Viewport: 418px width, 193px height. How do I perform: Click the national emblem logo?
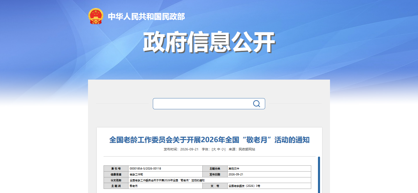[96, 16]
